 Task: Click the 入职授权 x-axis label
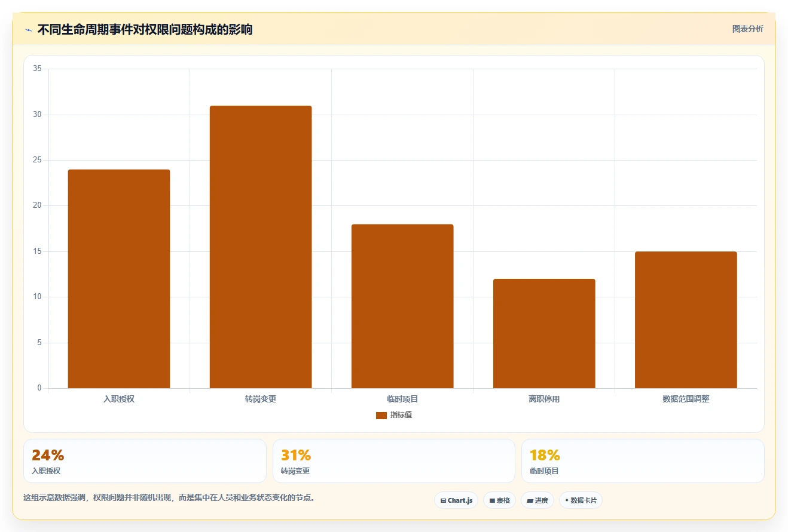point(119,399)
